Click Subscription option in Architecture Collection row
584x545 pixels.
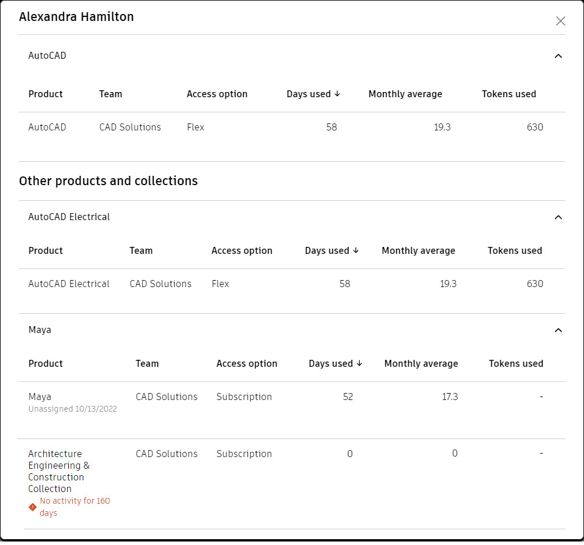[244, 454]
